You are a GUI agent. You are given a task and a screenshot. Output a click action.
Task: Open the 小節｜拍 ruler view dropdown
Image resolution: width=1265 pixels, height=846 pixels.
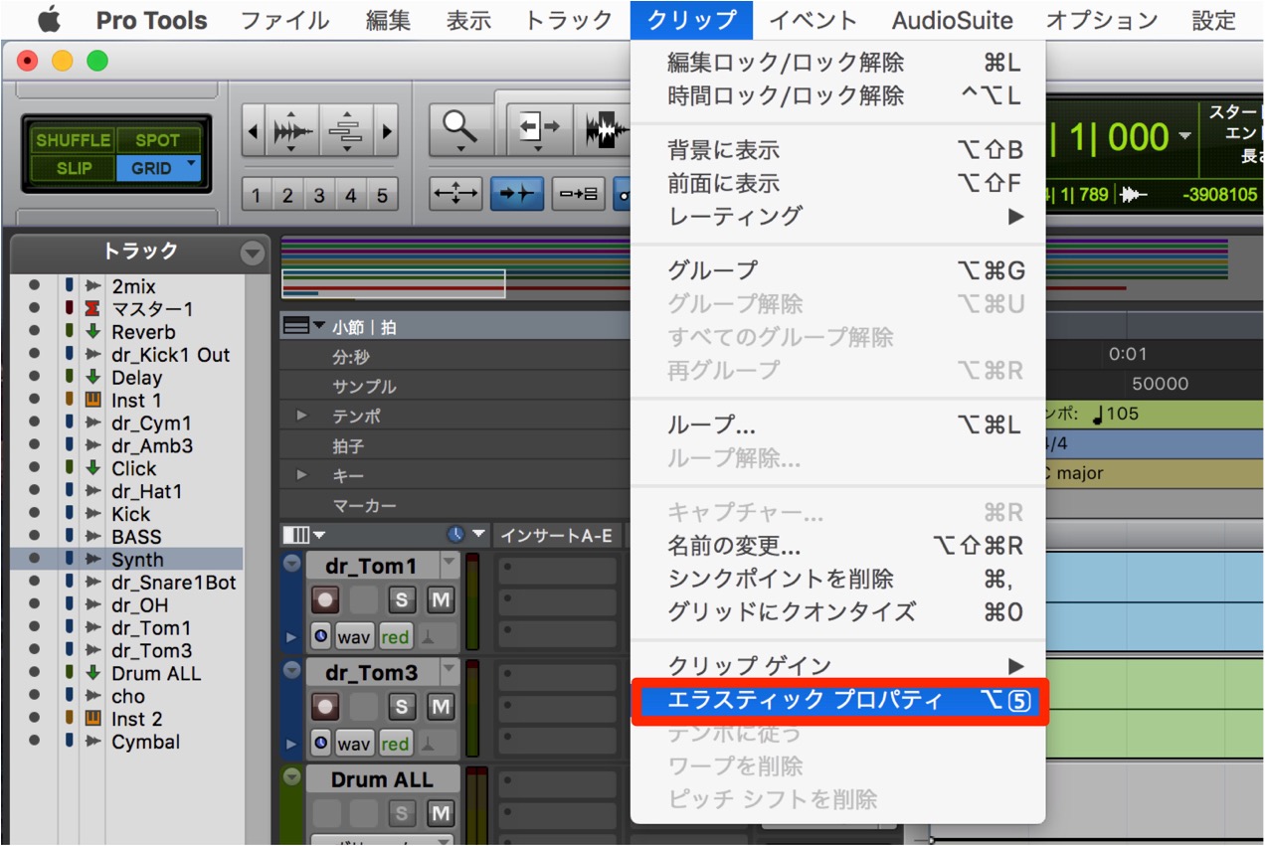[319, 326]
